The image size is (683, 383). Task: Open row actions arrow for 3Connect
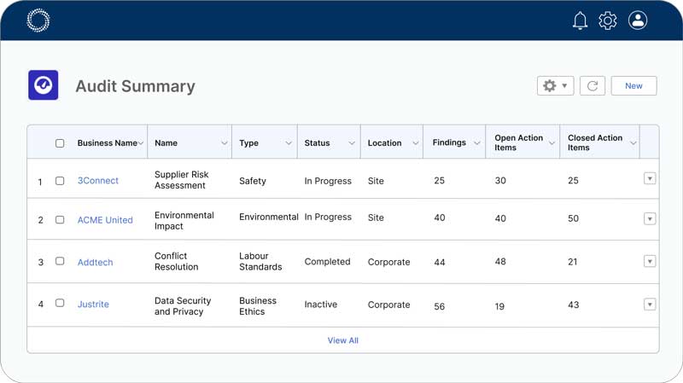click(x=650, y=178)
